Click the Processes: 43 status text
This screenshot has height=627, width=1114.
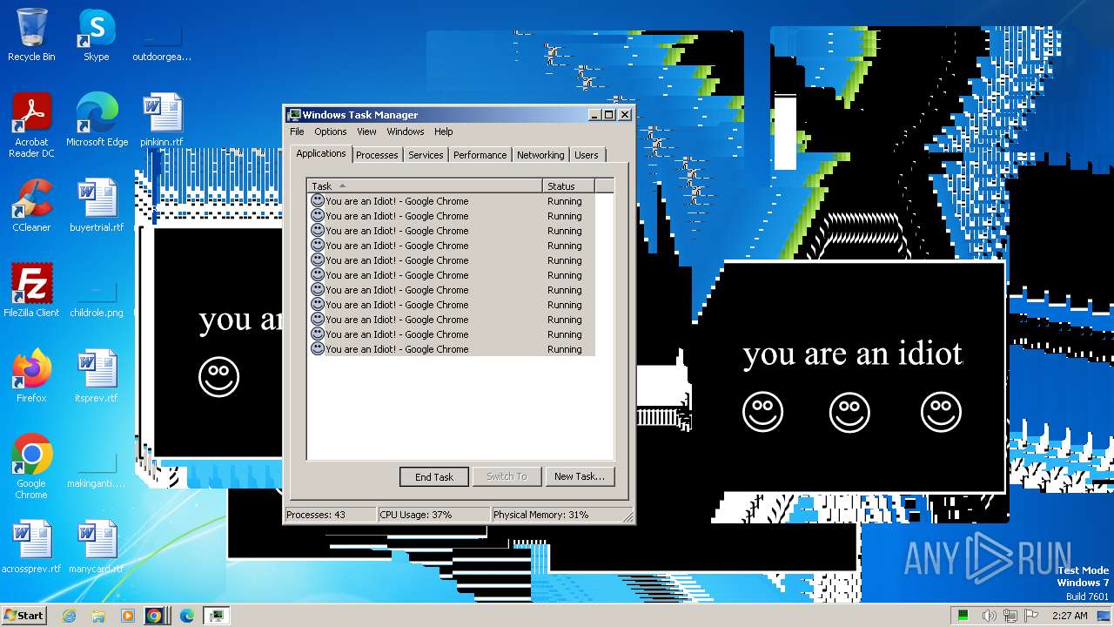pos(316,515)
